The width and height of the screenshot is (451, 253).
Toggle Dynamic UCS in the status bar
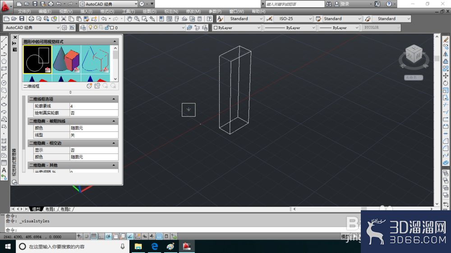pyautogui.click(x=137, y=236)
